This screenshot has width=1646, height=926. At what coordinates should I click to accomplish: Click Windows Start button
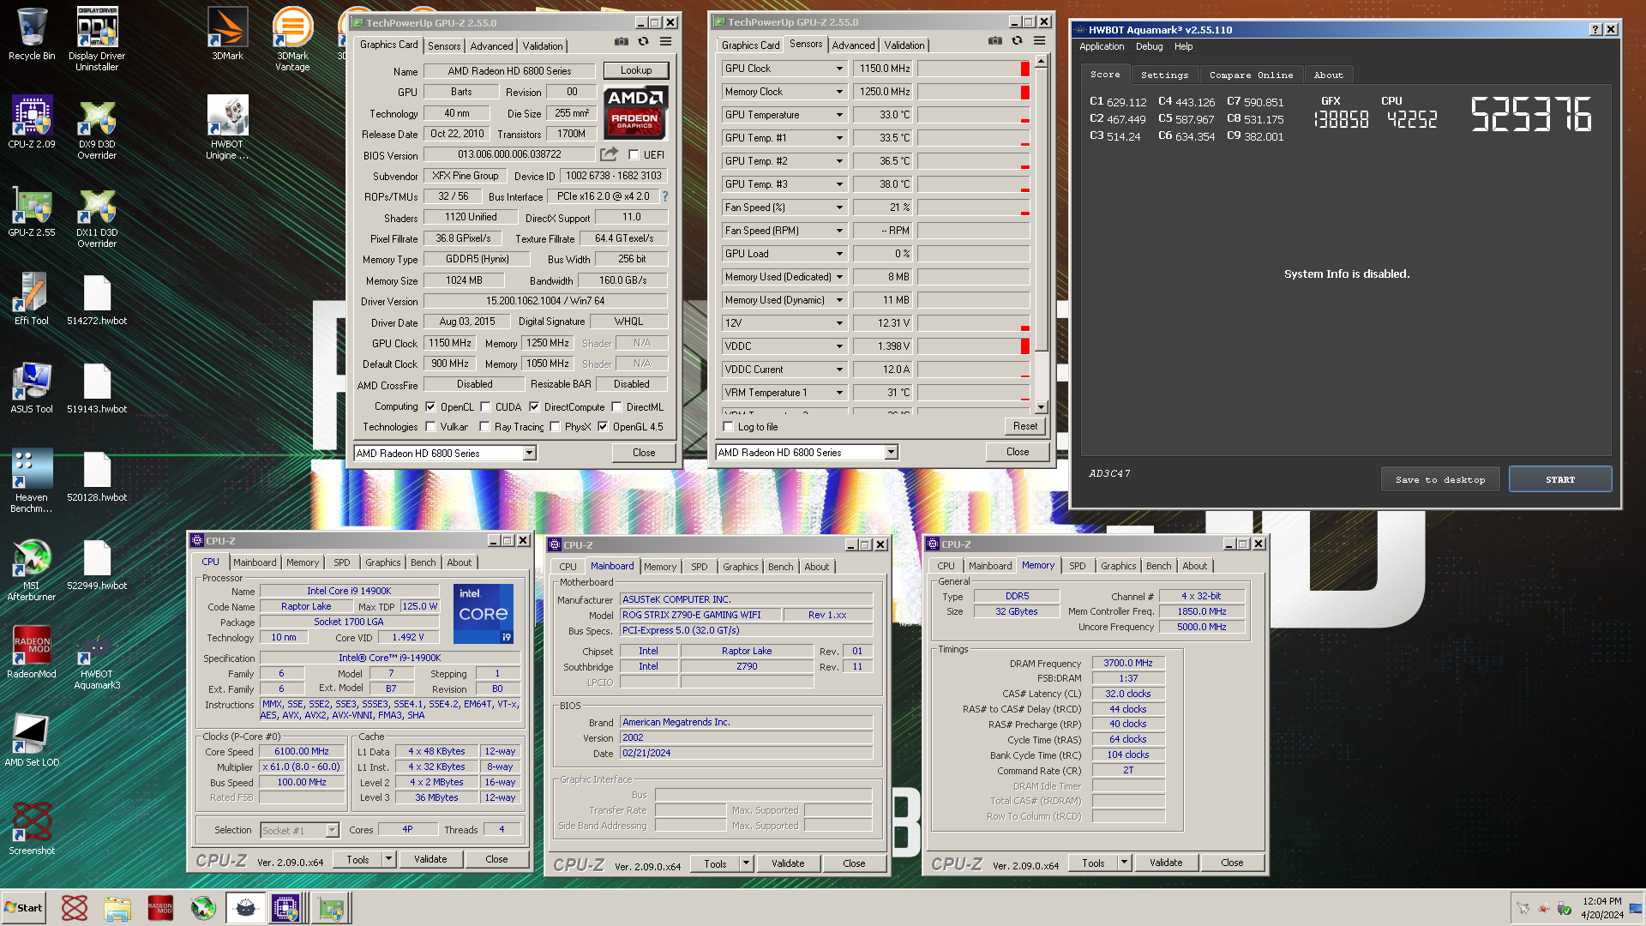click(23, 908)
